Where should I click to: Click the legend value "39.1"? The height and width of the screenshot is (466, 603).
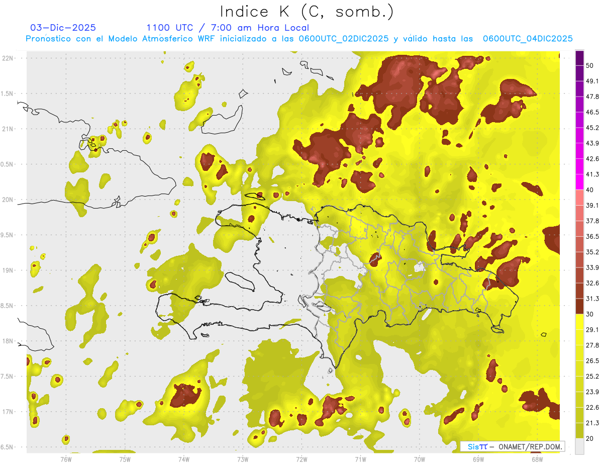click(x=592, y=205)
